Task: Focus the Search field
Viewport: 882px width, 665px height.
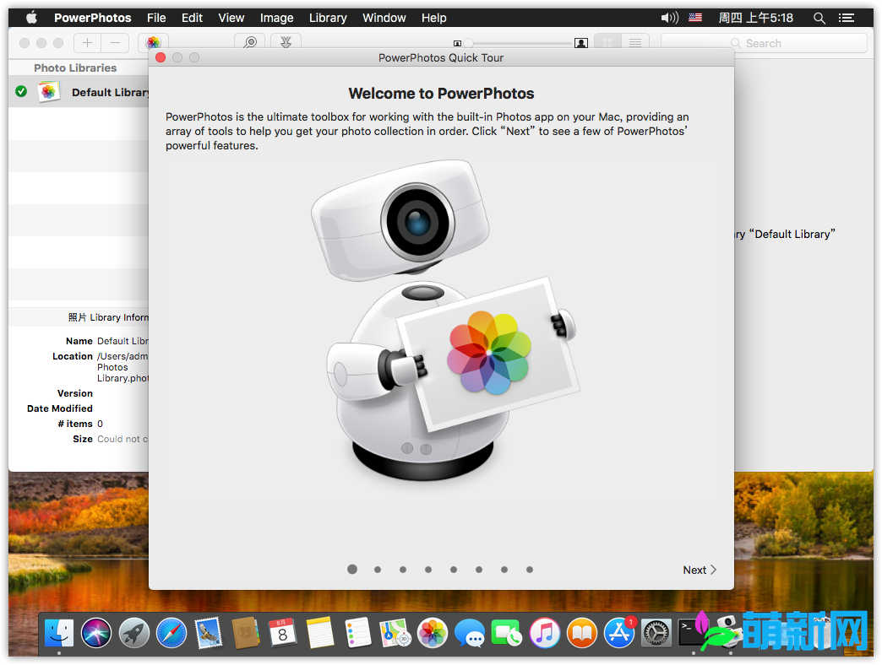Action: (764, 43)
